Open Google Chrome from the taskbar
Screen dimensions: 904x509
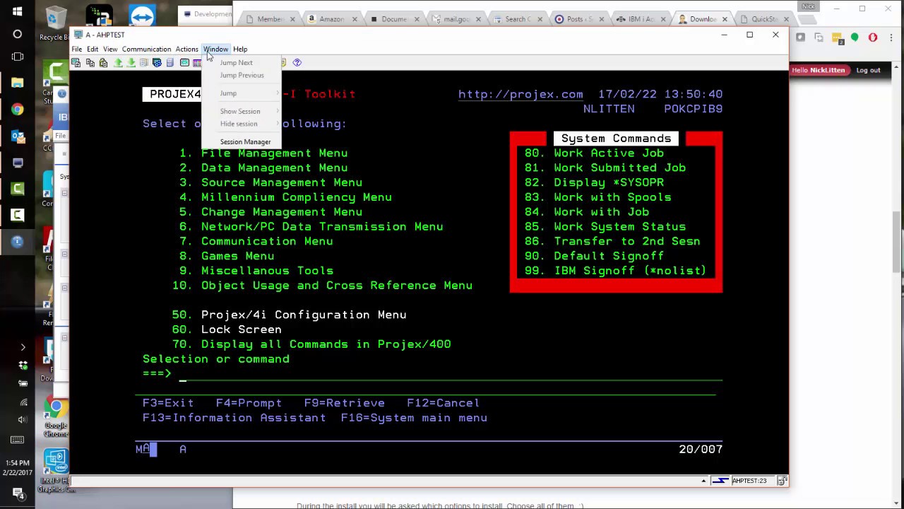coord(17,110)
